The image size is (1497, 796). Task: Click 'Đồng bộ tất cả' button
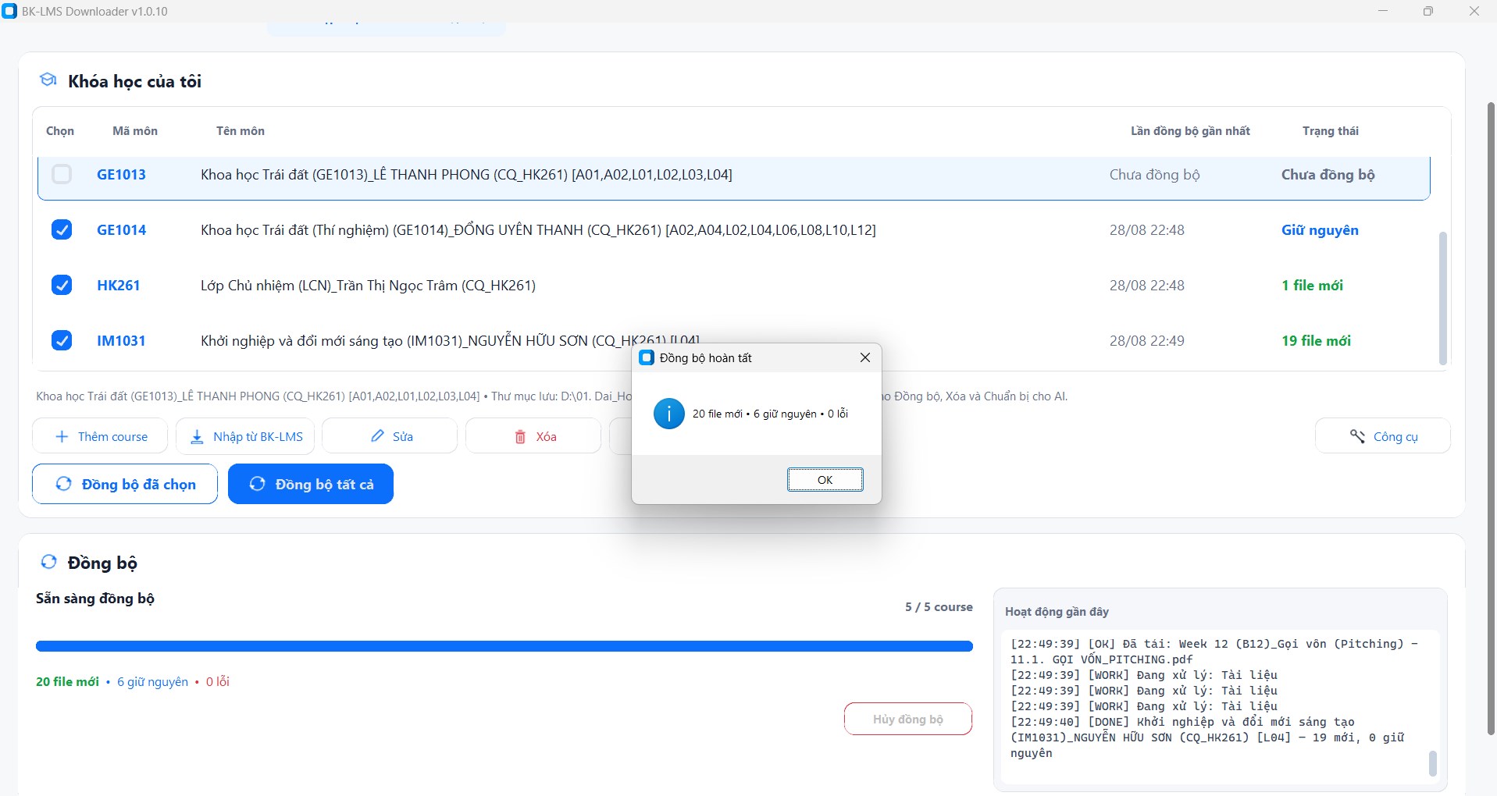point(311,484)
